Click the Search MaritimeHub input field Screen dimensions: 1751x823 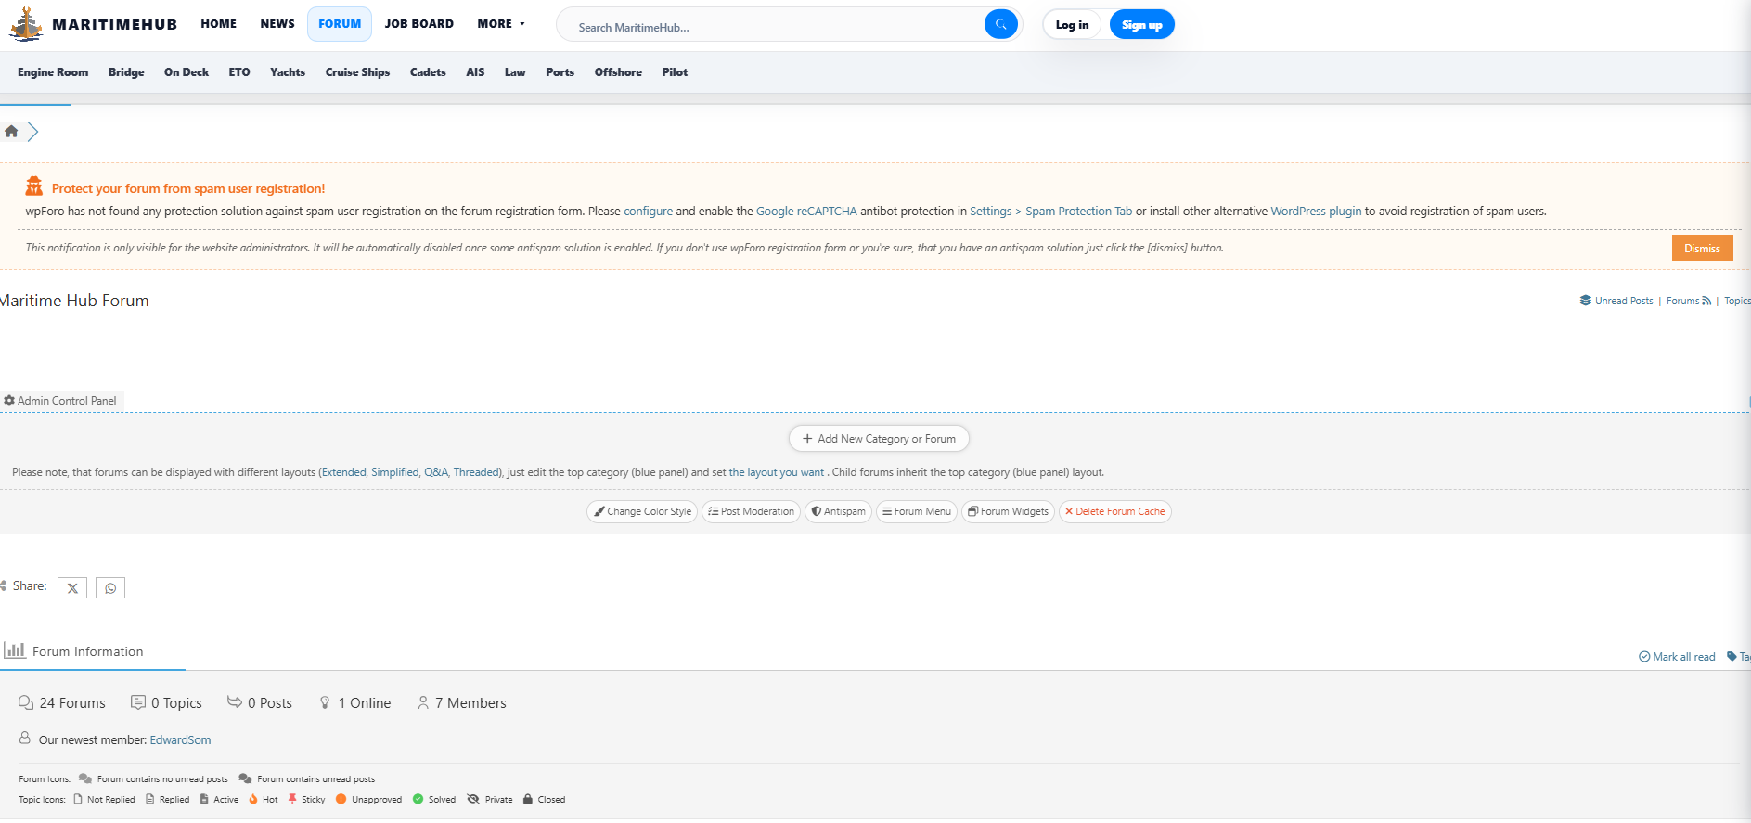(x=775, y=27)
